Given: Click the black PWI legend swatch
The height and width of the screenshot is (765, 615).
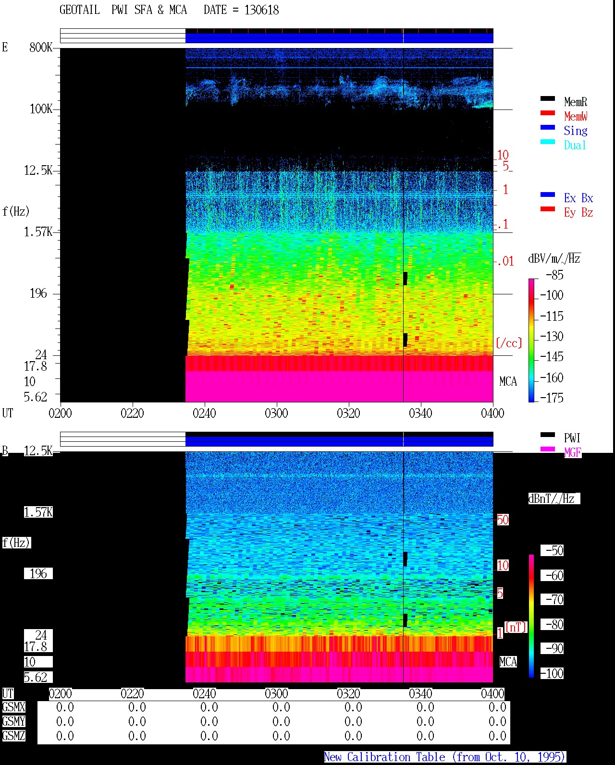Looking at the screenshot, I should 548,435.
